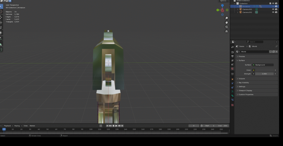Screen dimensions: 283x146
Task: Click the fake user shield icon for World
Action: 271,52
